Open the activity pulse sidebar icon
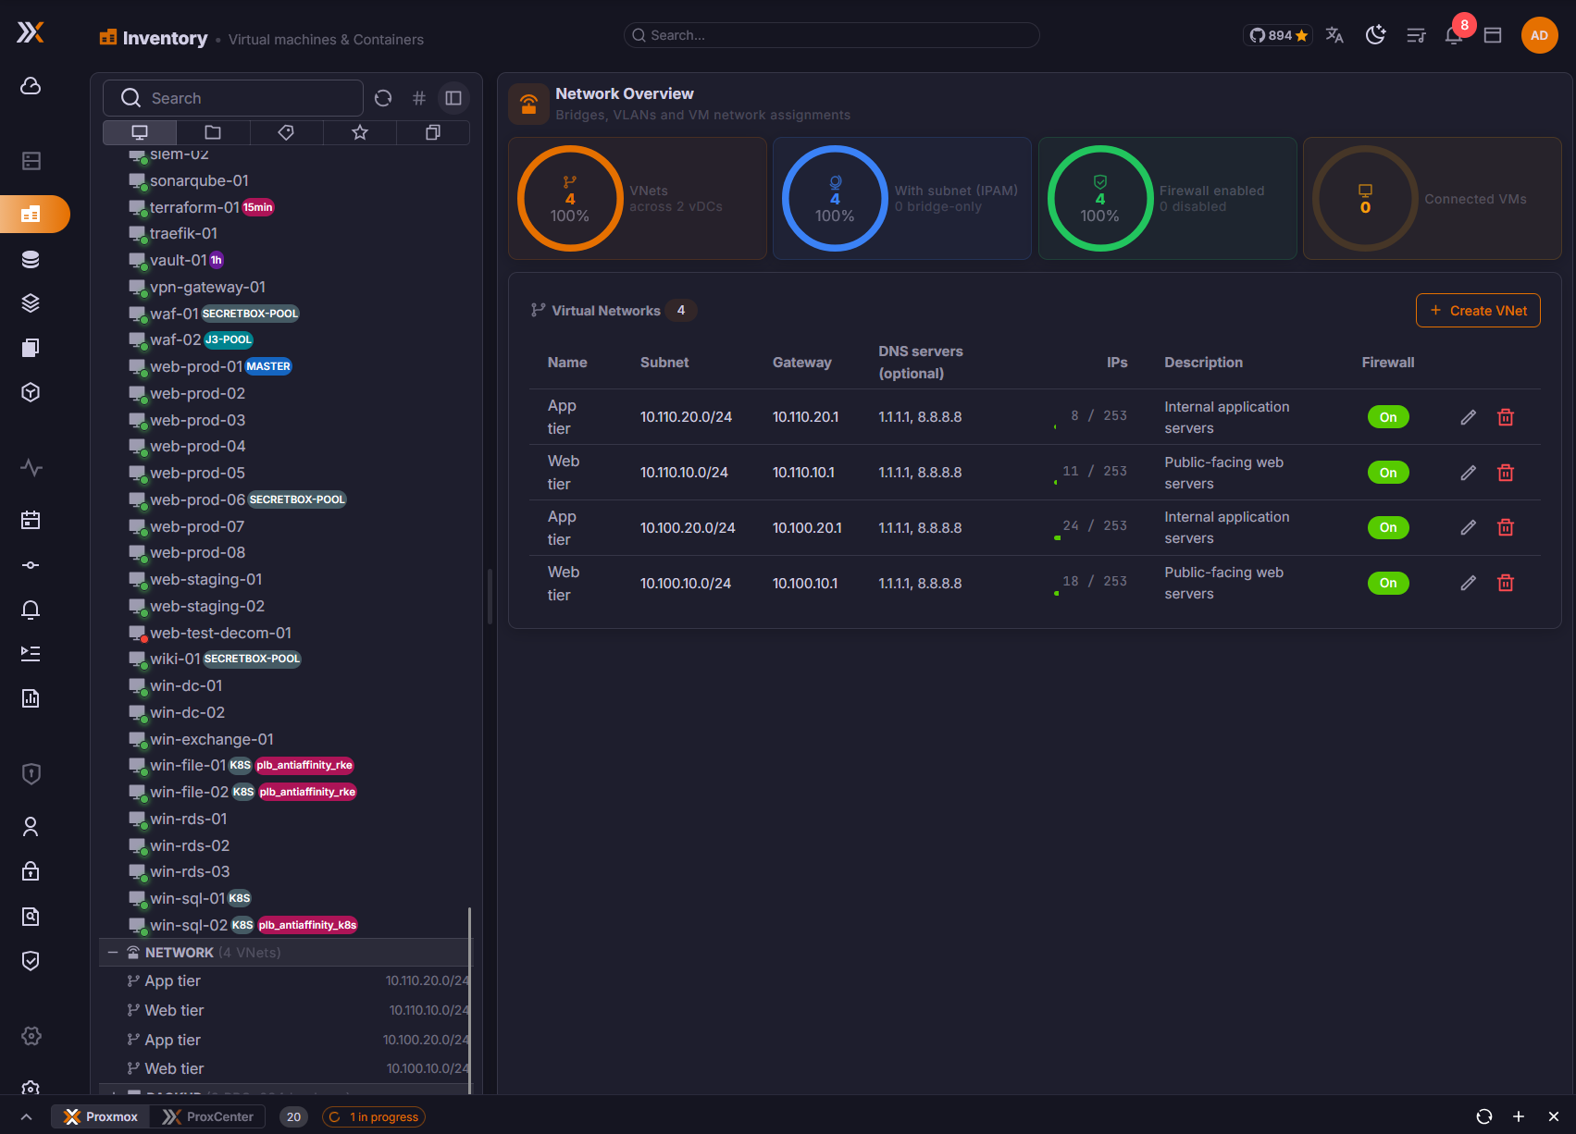 coord(31,468)
